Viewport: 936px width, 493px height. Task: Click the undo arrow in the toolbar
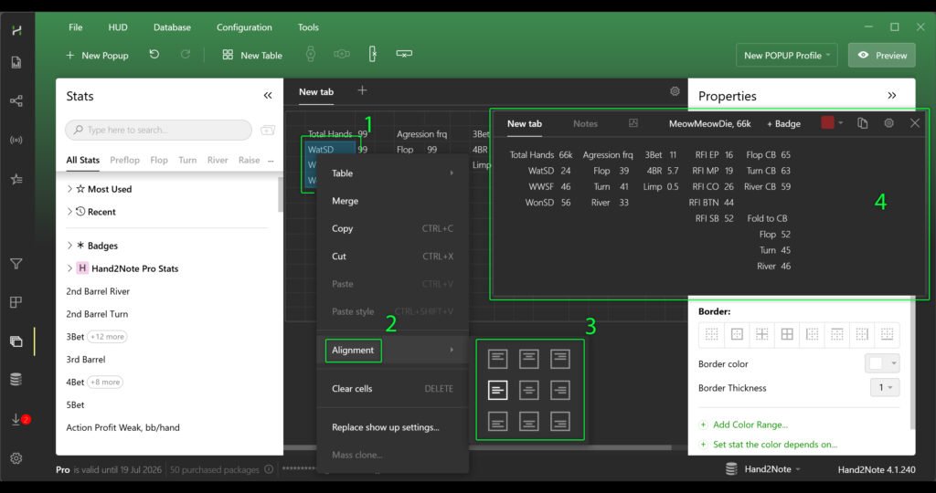[154, 55]
